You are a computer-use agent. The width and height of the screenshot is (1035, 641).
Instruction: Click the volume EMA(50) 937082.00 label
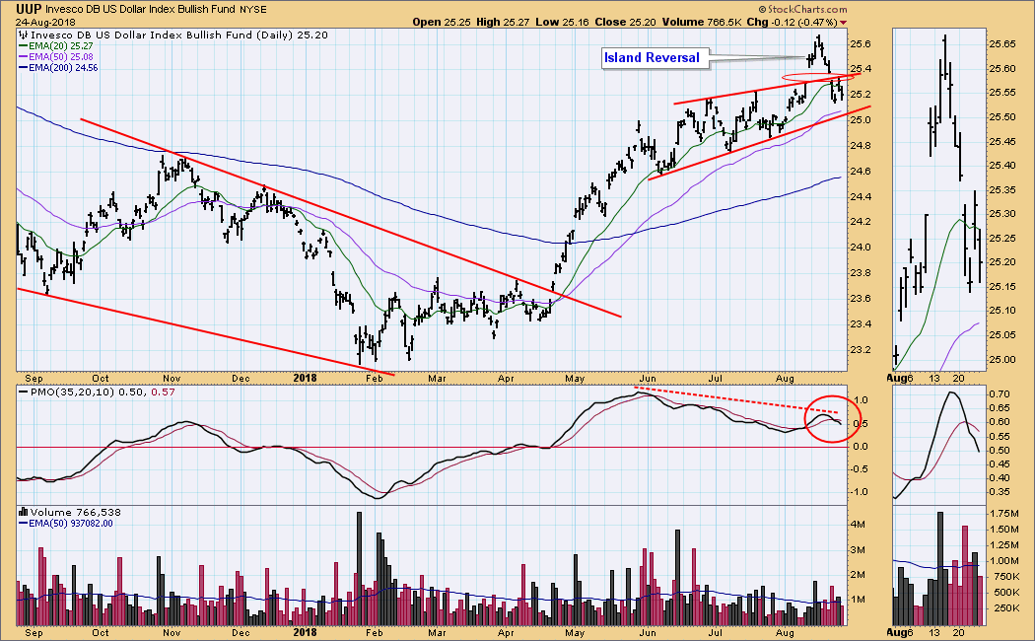(x=71, y=524)
